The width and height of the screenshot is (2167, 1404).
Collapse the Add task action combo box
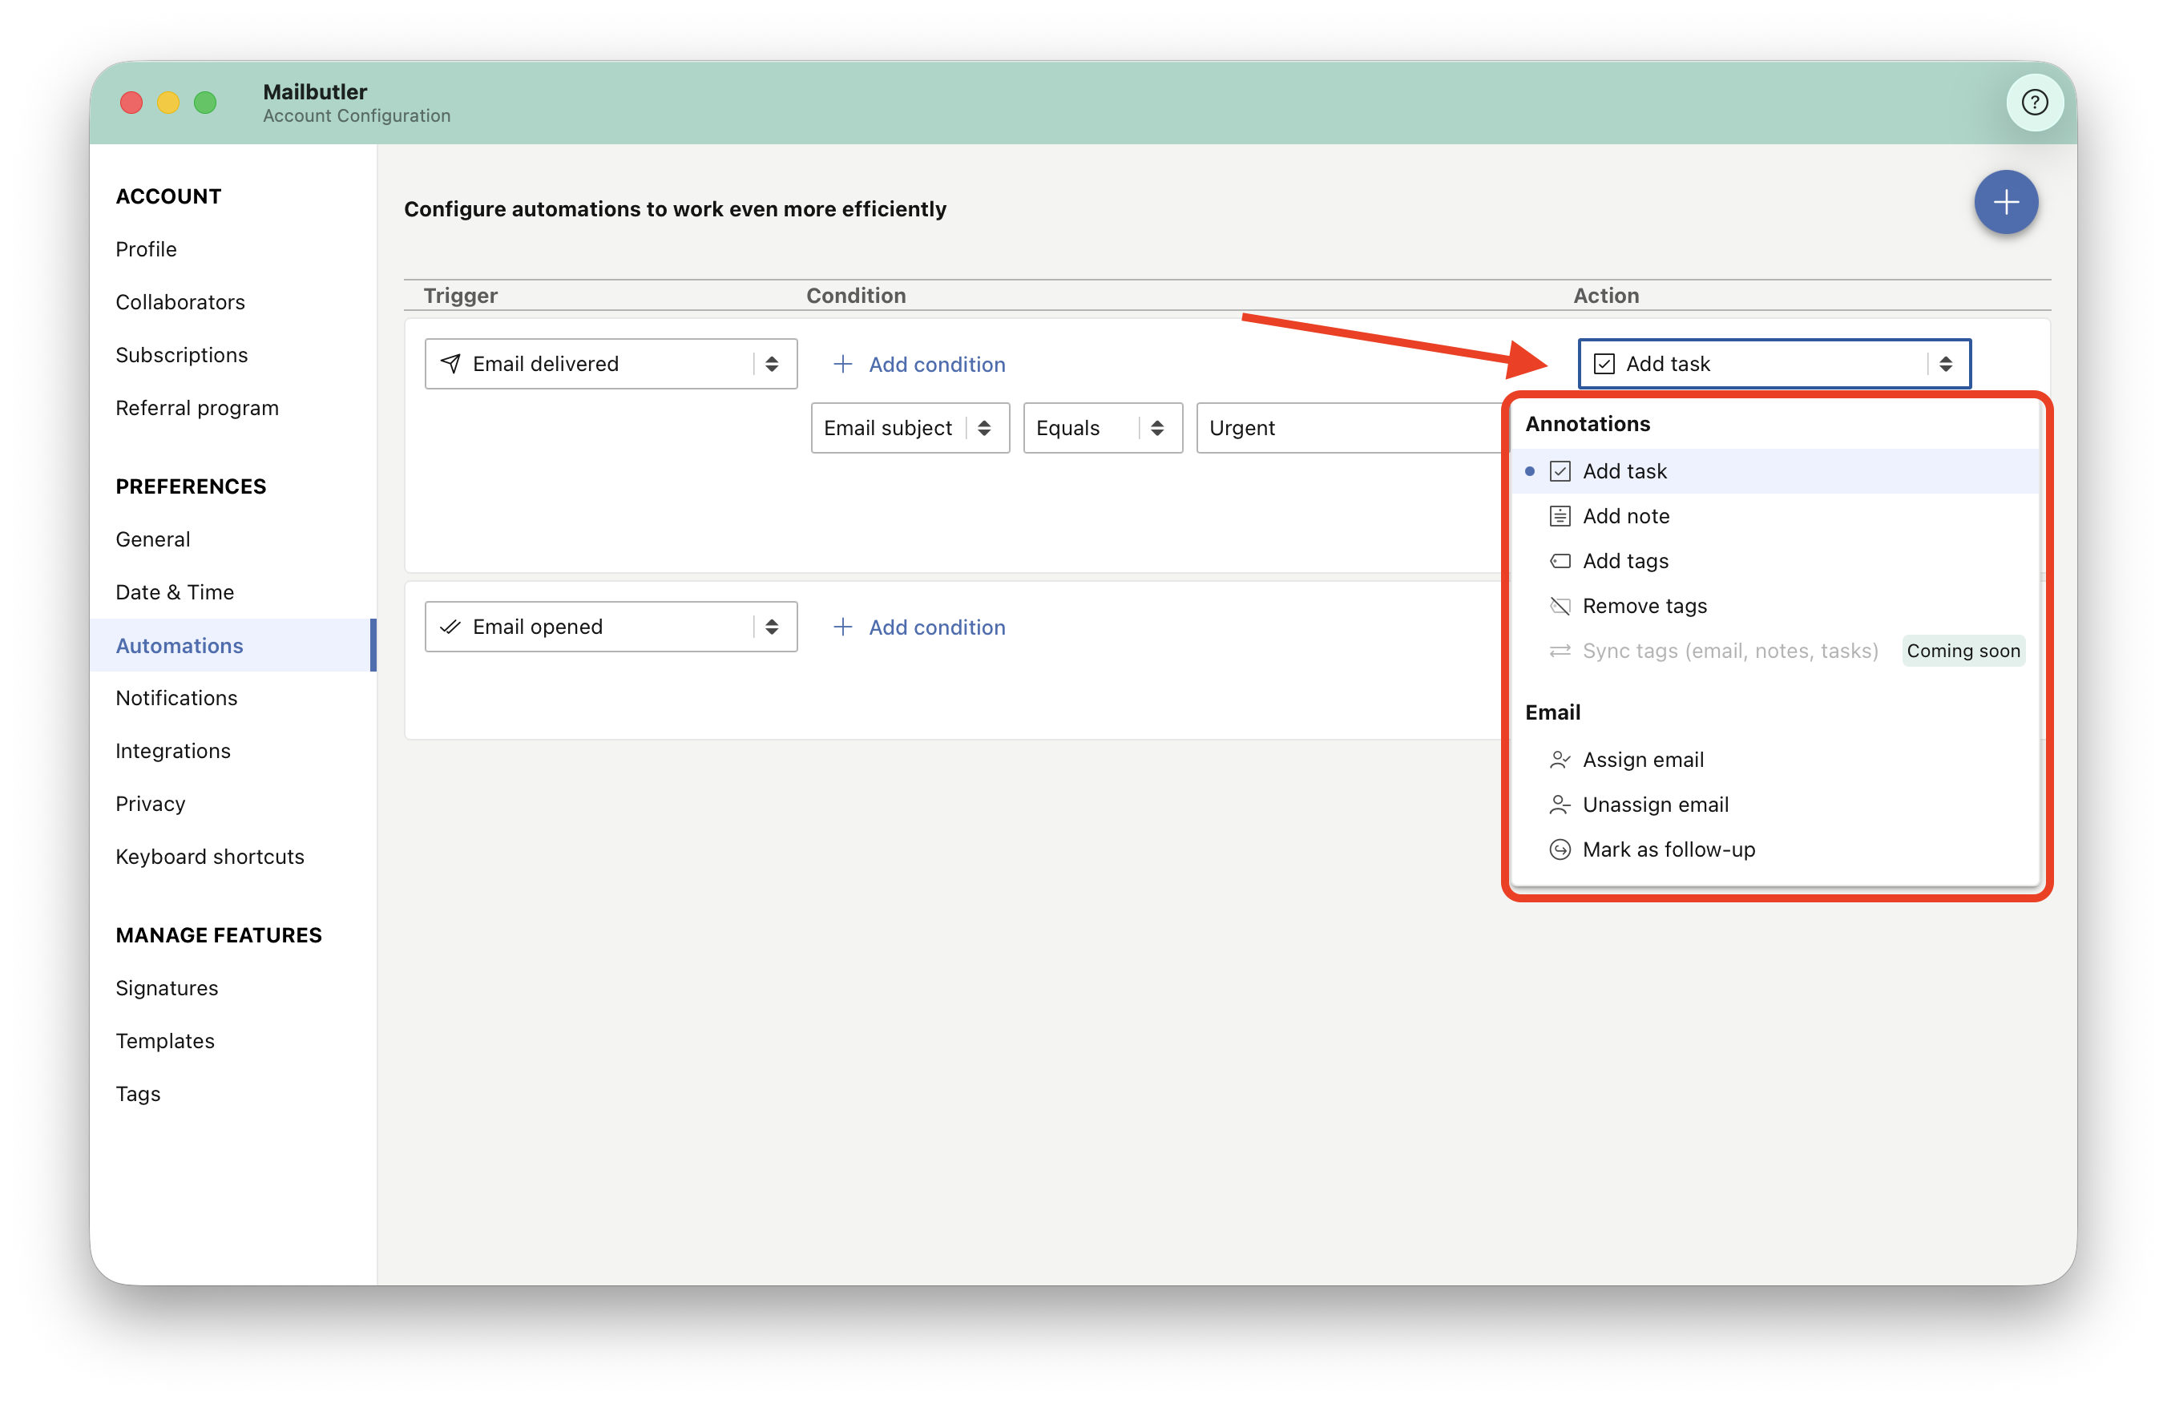pos(1774,364)
